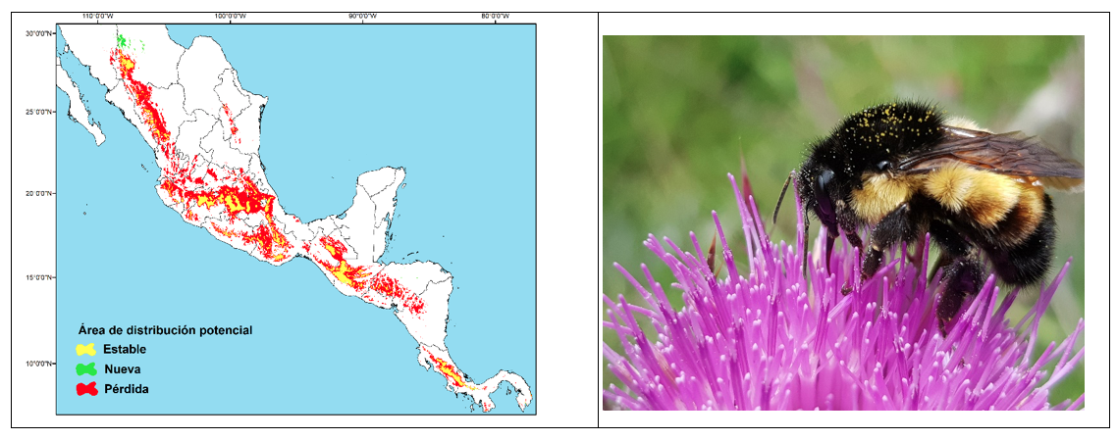Click the bumblebee photo on thistle

[x=843, y=222]
